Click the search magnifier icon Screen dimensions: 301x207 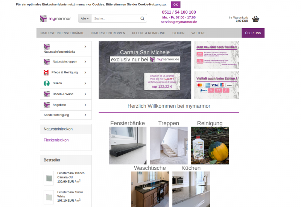coord(143,18)
